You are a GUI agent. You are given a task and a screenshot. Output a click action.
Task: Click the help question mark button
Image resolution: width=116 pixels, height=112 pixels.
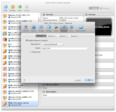tap(24, 80)
